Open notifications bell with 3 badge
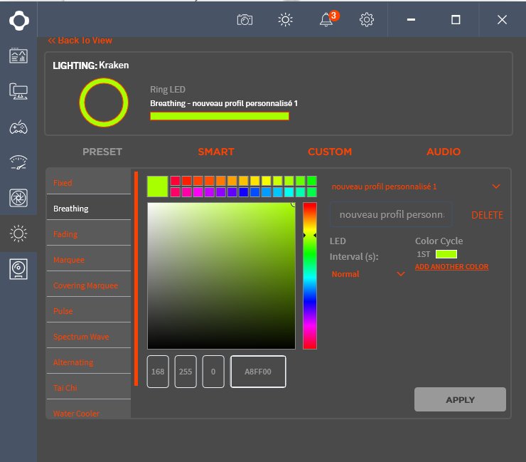 (x=328, y=19)
